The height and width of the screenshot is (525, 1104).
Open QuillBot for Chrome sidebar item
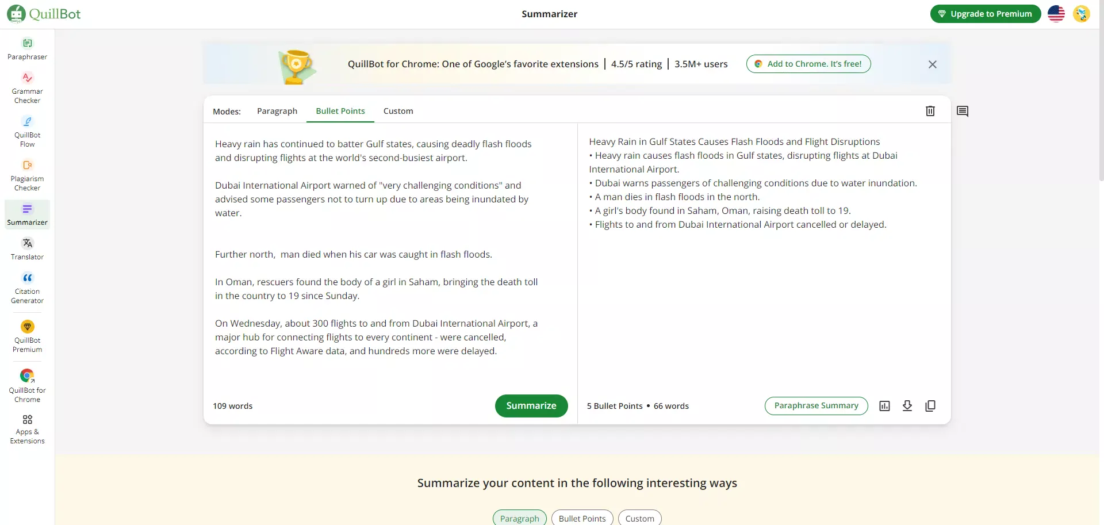click(27, 386)
